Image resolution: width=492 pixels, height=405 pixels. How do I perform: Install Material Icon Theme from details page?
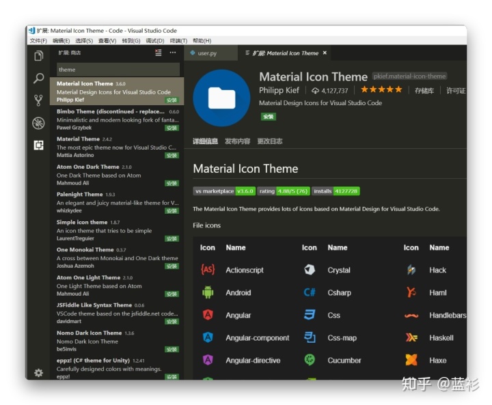(268, 117)
